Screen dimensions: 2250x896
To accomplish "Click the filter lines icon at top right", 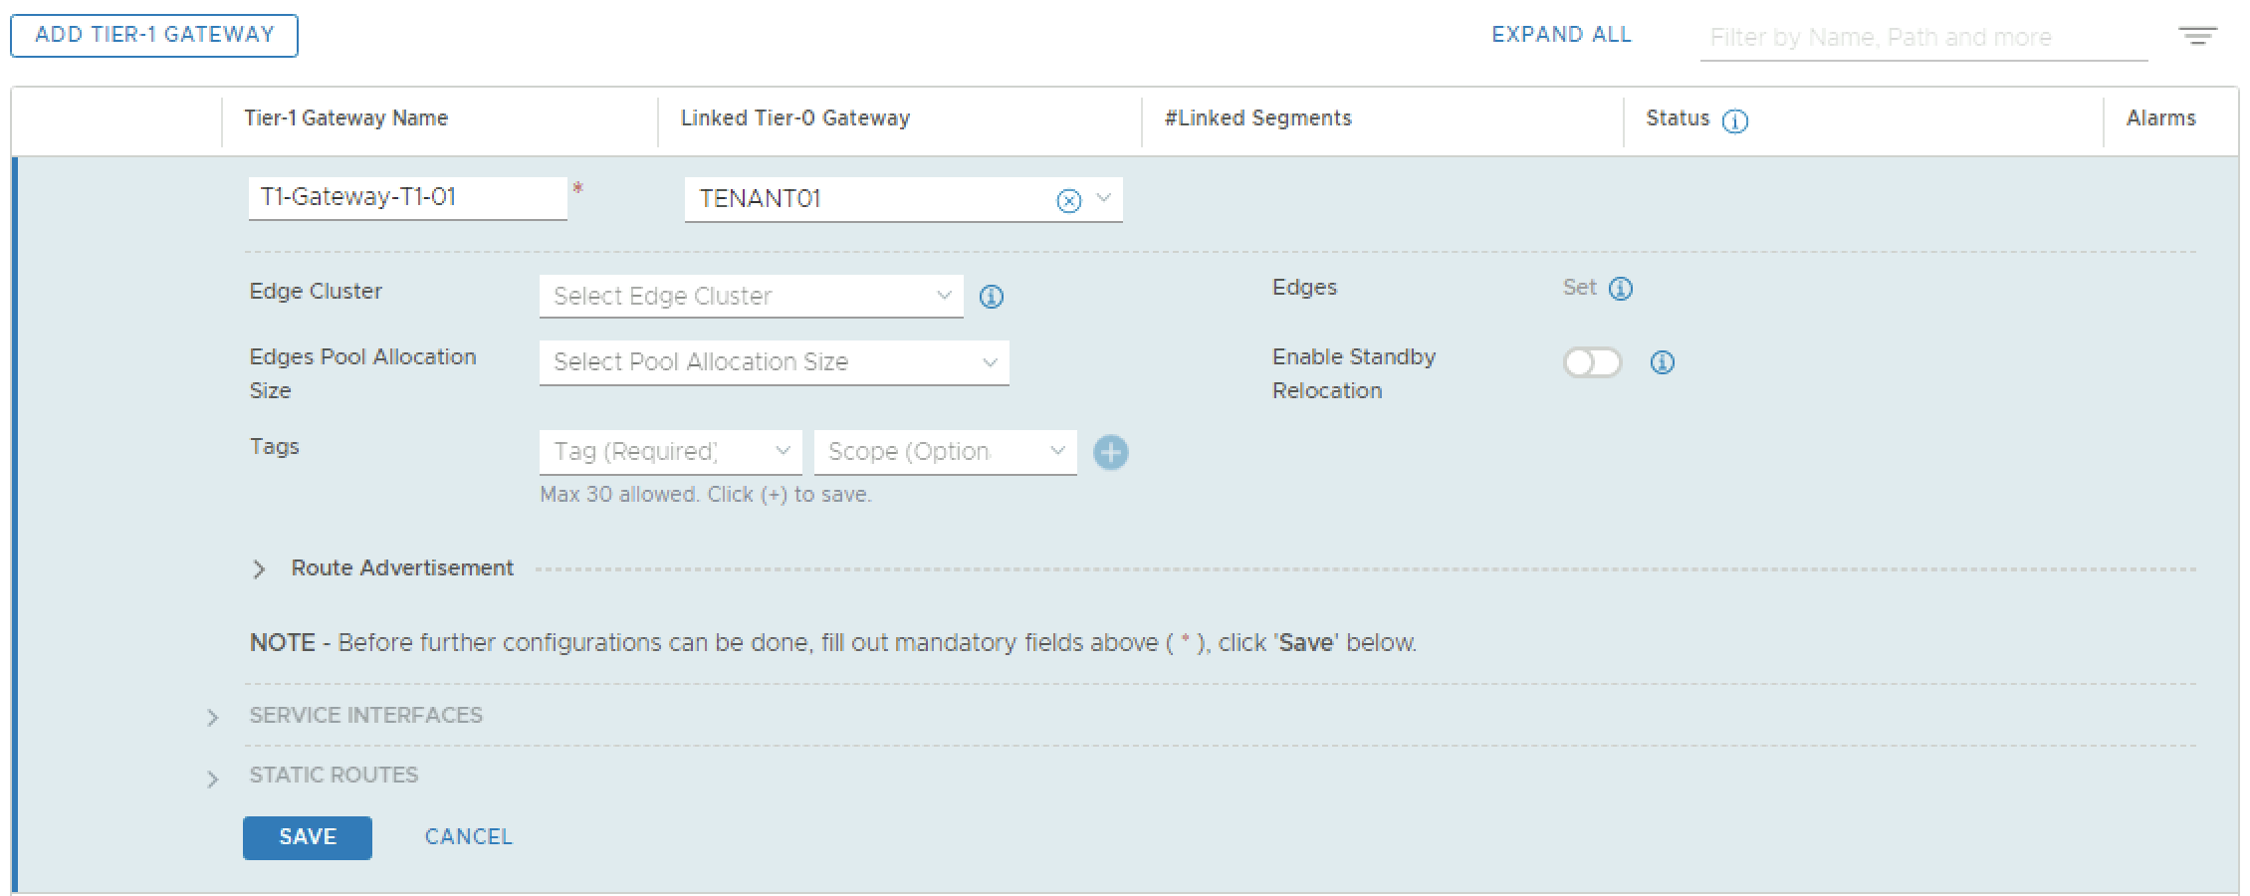I will coord(2197,37).
